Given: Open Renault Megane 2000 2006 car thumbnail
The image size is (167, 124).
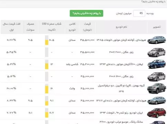Looking at the screenshot, I should 157,52.
